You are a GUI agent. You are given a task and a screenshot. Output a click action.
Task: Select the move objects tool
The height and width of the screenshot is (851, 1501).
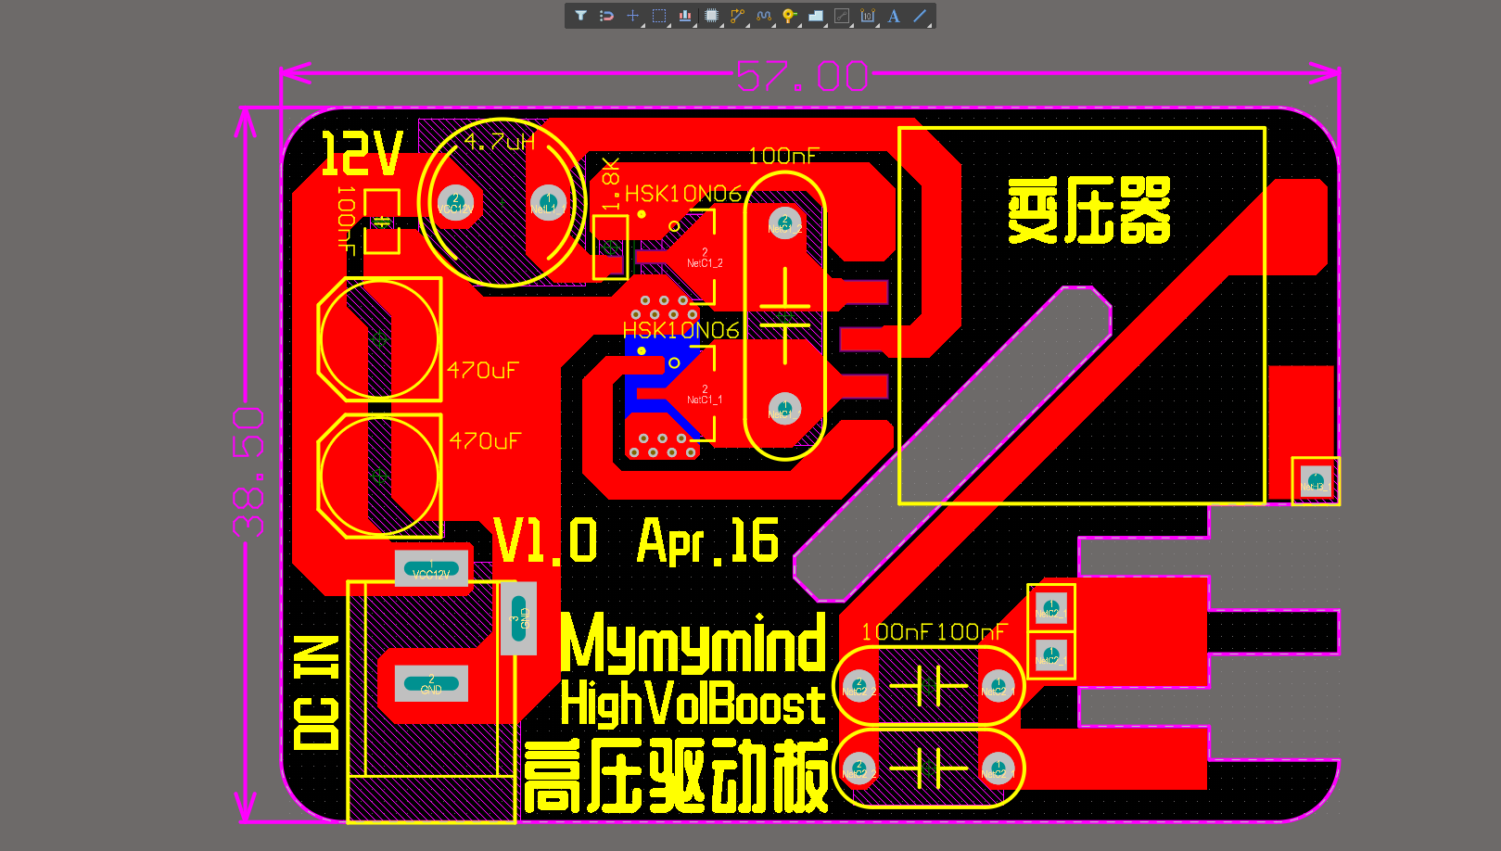coord(632,16)
